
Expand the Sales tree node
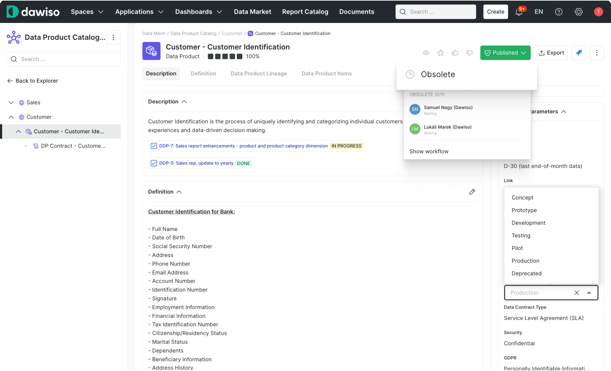pyautogui.click(x=11, y=102)
